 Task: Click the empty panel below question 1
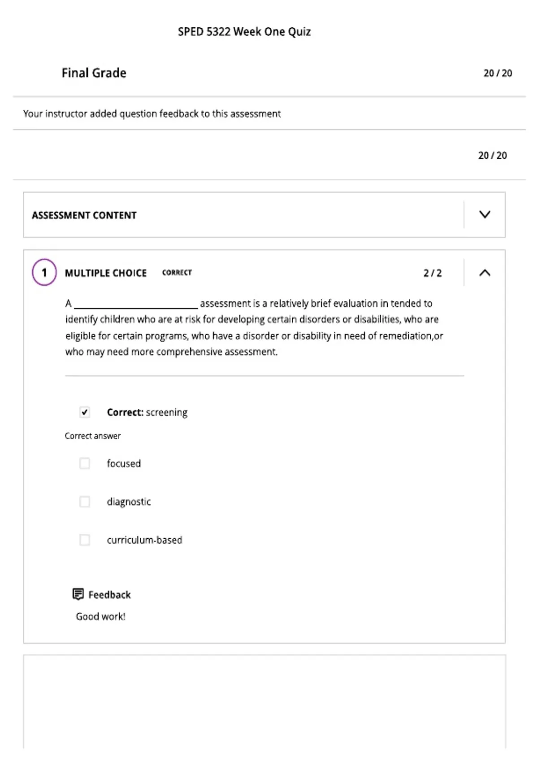pos(265,701)
